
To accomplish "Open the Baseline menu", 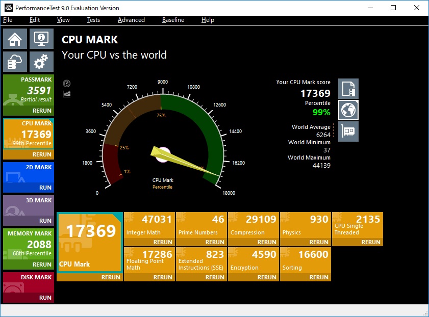I will tap(173, 20).
